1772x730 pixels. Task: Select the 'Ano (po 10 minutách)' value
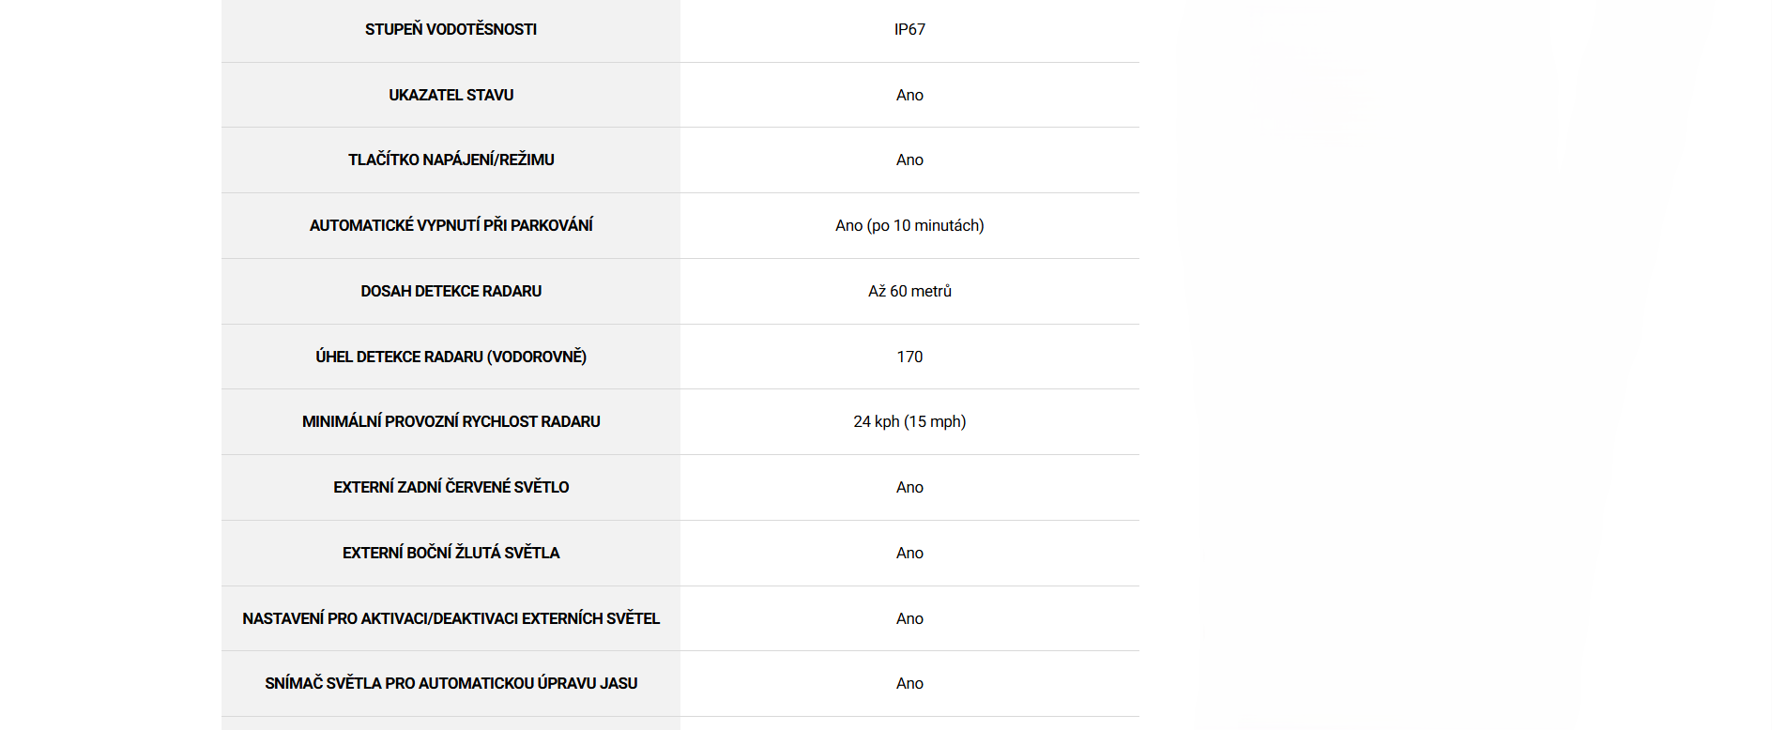909,225
